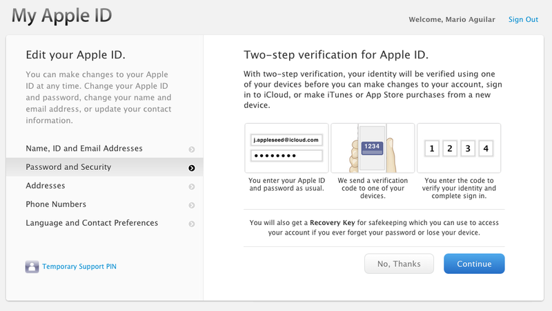Click arrow icon next to Password and Security
The height and width of the screenshot is (311, 552).
[x=192, y=168]
